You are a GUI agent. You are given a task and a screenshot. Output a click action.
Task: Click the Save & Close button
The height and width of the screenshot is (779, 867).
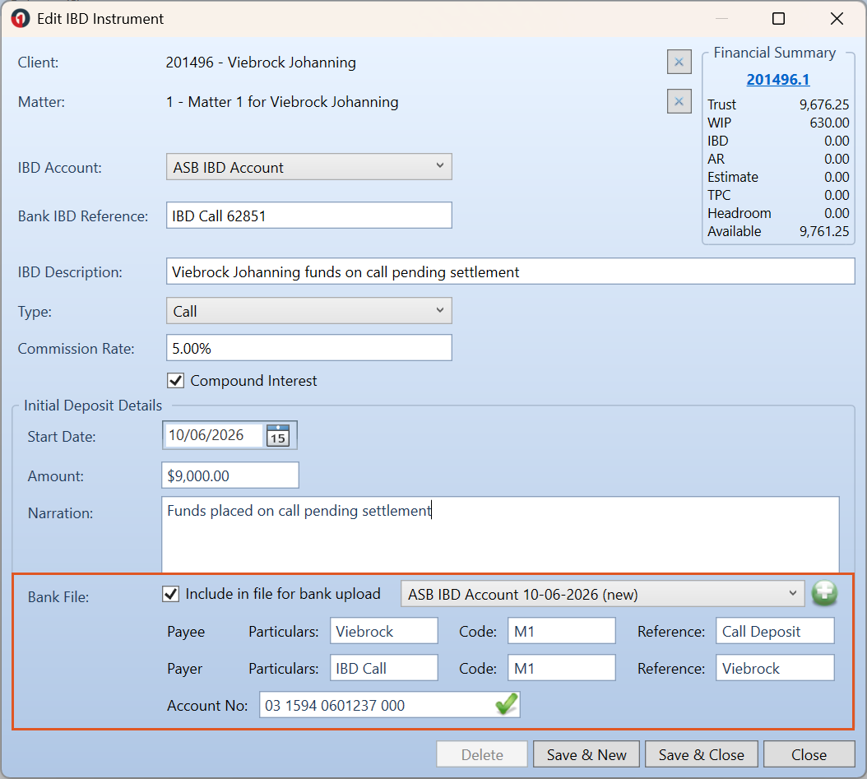701,754
